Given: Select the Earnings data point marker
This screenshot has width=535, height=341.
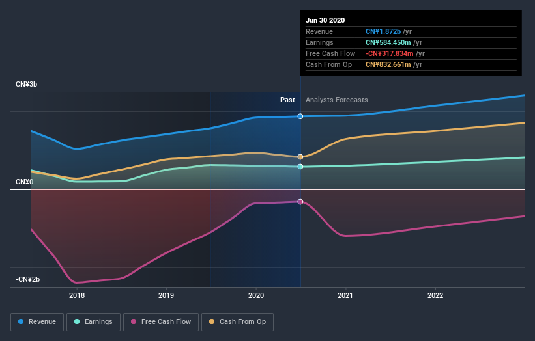Looking at the screenshot, I should click(300, 167).
